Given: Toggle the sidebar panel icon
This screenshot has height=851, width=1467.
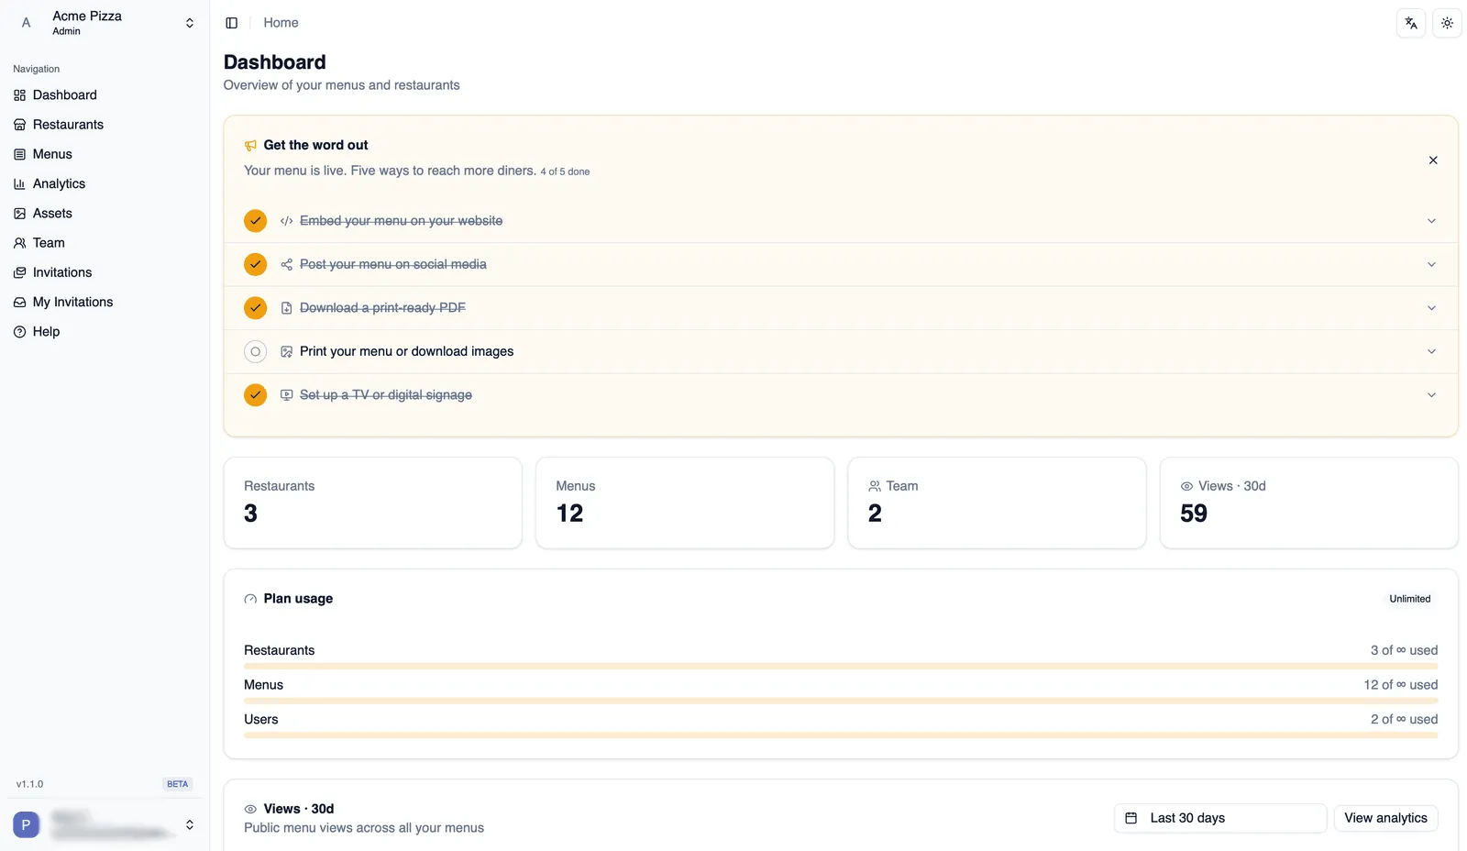Looking at the screenshot, I should [231, 23].
